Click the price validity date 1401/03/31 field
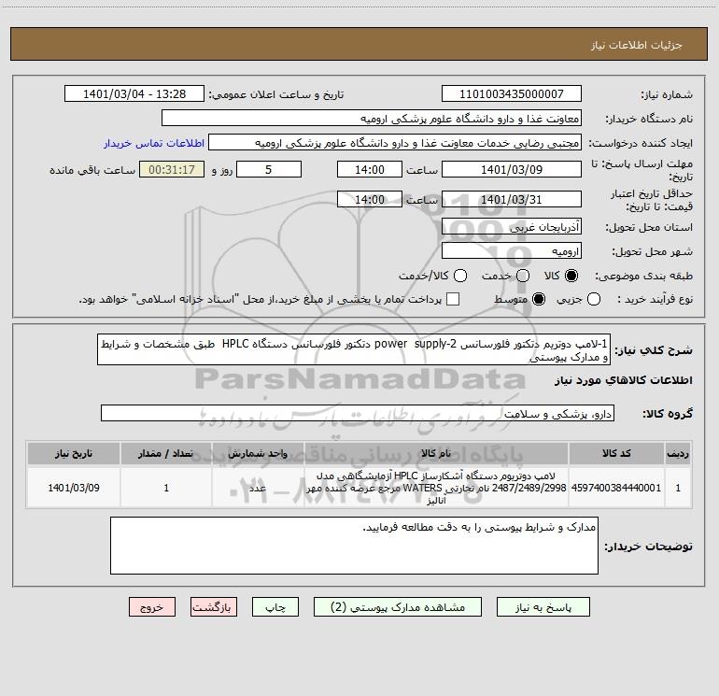This screenshot has height=696, width=719. 512,200
